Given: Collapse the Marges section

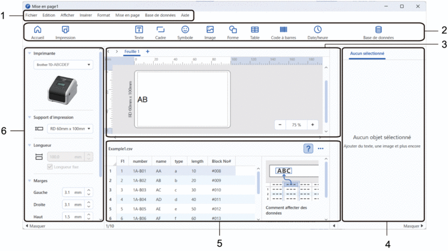Looking at the screenshot, I should [x=30, y=181].
